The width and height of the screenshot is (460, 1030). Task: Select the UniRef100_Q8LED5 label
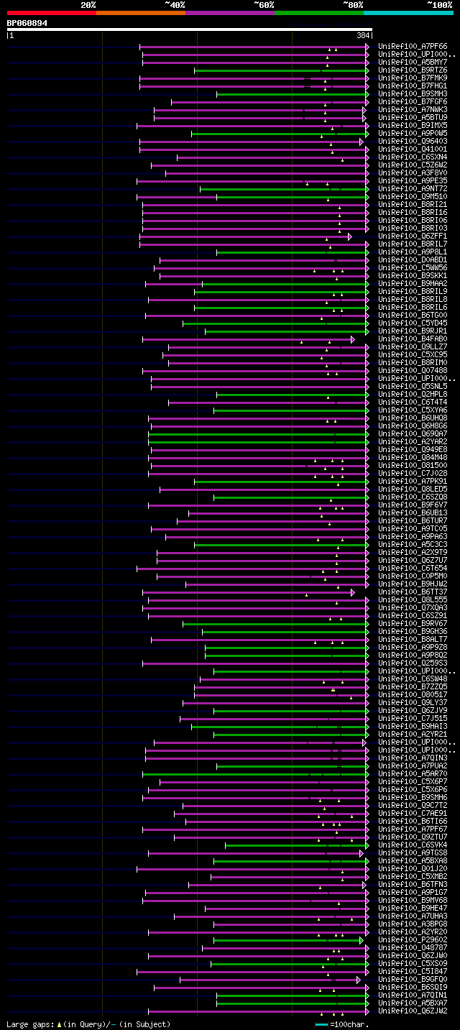(x=413, y=489)
